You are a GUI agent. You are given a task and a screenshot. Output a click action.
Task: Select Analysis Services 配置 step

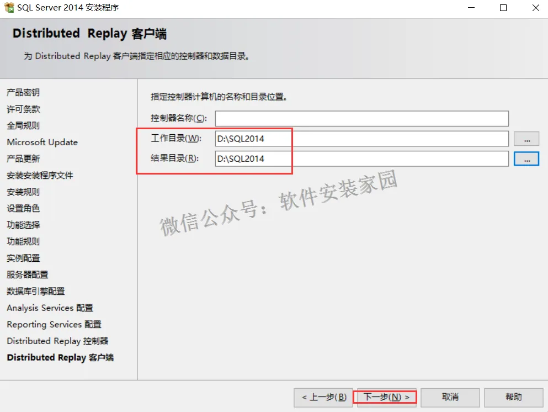pos(50,308)
